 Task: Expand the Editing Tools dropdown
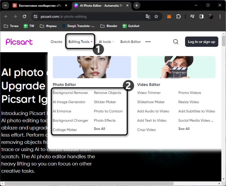click(80, 42)
